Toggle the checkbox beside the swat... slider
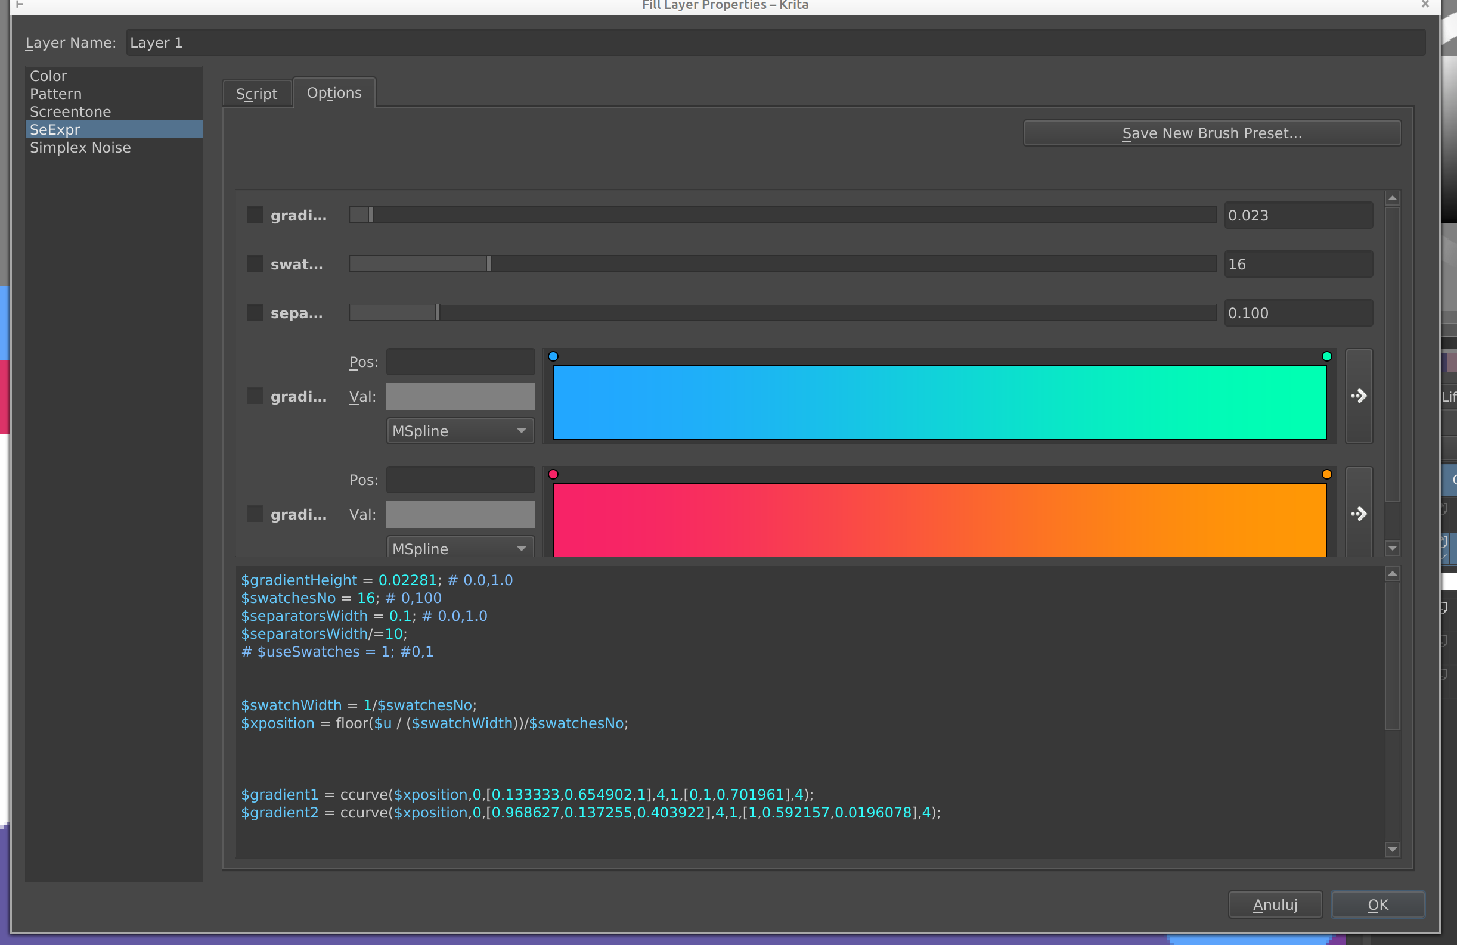This screenshot has width=1457, height=945. pyautogui.click(x=255, y=264)
